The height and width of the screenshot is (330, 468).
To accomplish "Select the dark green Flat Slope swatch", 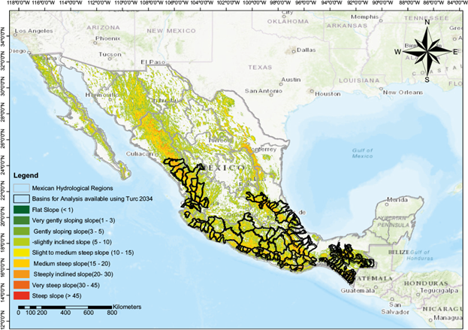I will [x=22, y=209].
